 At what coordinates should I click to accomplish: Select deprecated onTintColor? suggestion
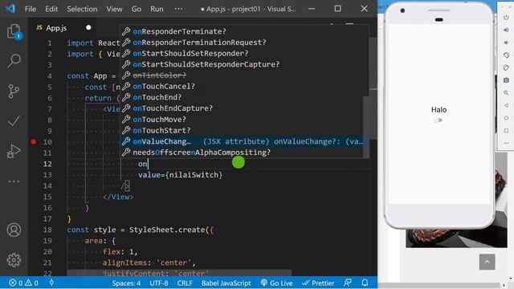(242, 75)
